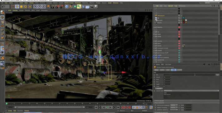Toggle the X-axis lock icon
Viewport: 222px width, 113px height.
pyautogui.click(x=35, y=7)
